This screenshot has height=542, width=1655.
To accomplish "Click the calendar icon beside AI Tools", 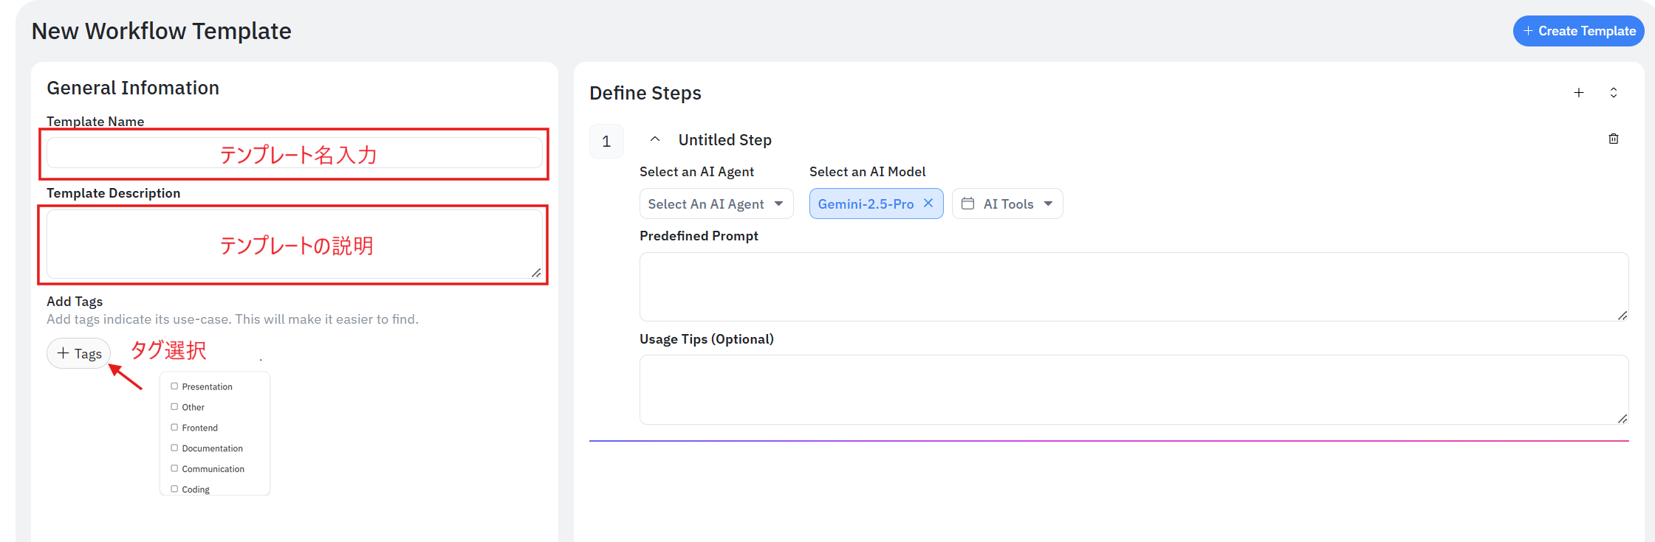I will pyautogui.click(x=967, y=204).
